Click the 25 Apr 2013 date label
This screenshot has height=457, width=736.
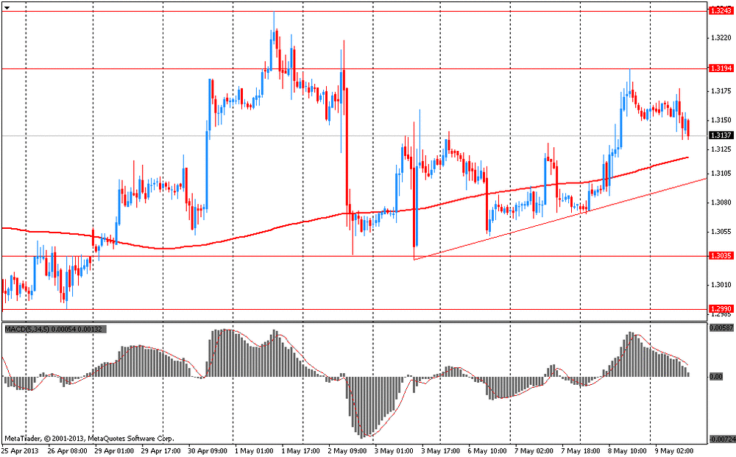tap(21, 451)
